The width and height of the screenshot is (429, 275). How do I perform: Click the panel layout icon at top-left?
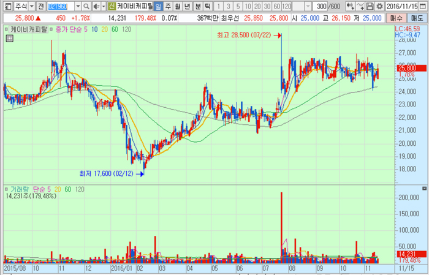(x=6, y=6)
